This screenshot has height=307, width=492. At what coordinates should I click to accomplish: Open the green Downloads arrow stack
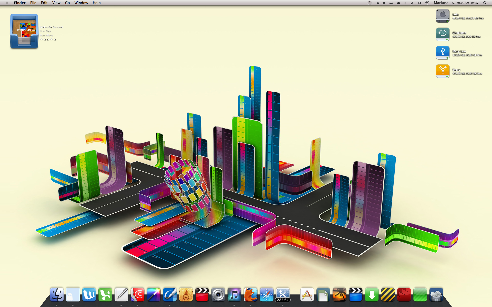pyautogui.click(x=372, y=295)
